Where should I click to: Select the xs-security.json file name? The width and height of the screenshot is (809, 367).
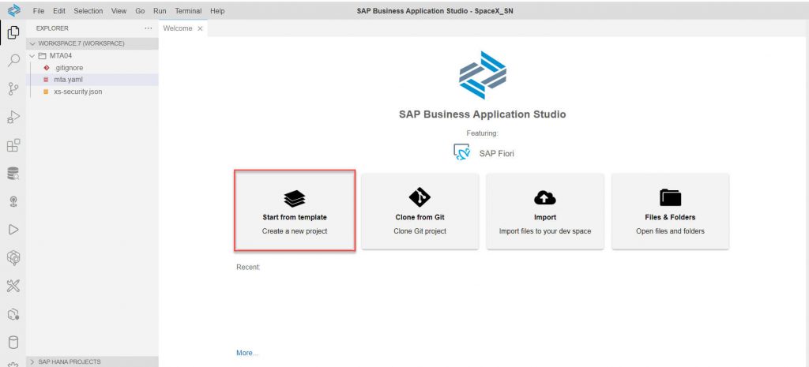tap(78, 92)
